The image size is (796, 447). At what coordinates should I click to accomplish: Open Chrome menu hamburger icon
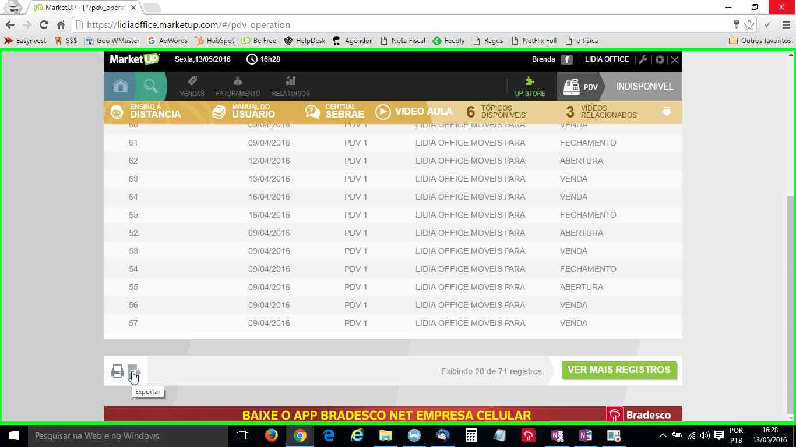click(x=786, y=25)
